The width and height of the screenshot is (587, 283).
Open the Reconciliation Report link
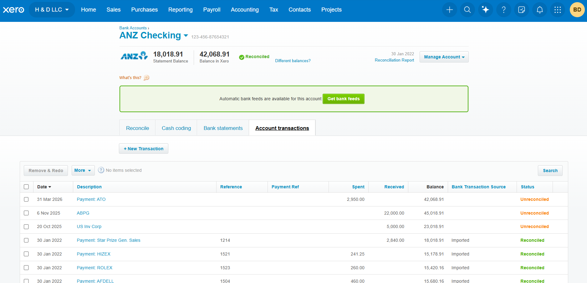click(394, 60)
